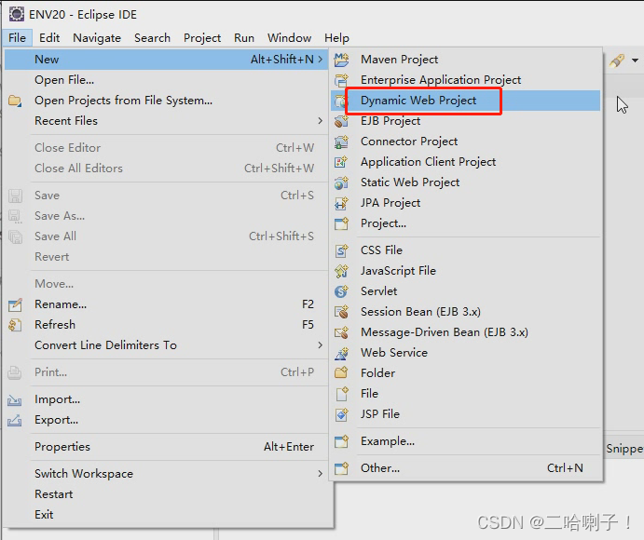Click the Message-Driven Bean icon
This screenshot has height=540, width=644.
click(341, 332)
